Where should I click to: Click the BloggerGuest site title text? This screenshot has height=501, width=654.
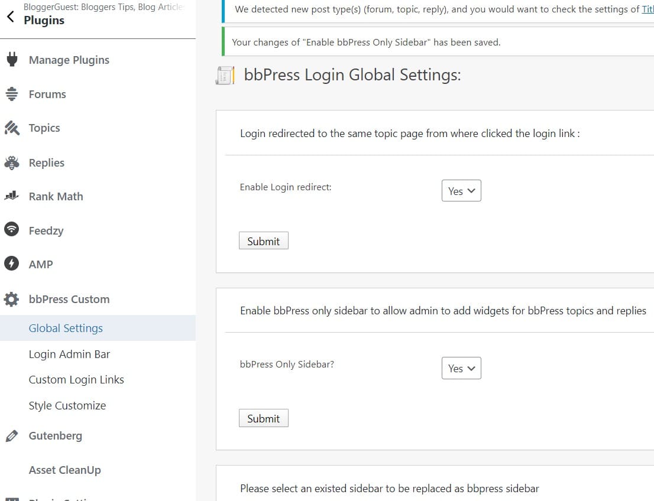click(x=103, y=6)
